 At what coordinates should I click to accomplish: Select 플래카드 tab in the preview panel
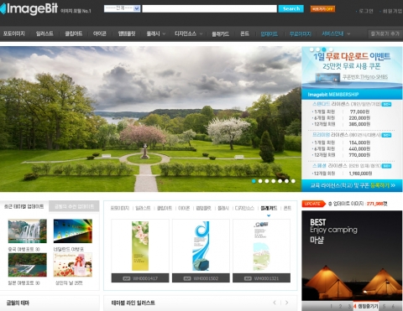click(x=269, y=208)
